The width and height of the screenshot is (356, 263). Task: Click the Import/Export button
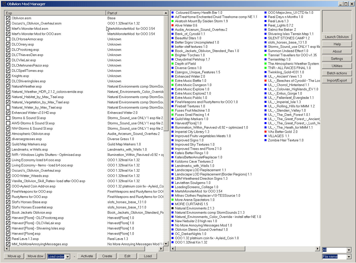[337, 80]
